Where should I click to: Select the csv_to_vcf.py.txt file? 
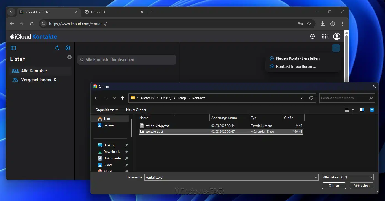click(x=157, y=126)
